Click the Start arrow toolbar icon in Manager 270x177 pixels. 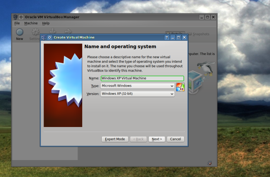click(x=68, y=31)
